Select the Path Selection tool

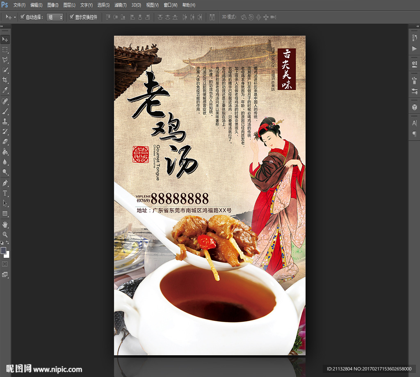pyautogui.click(x=5, y=203)
